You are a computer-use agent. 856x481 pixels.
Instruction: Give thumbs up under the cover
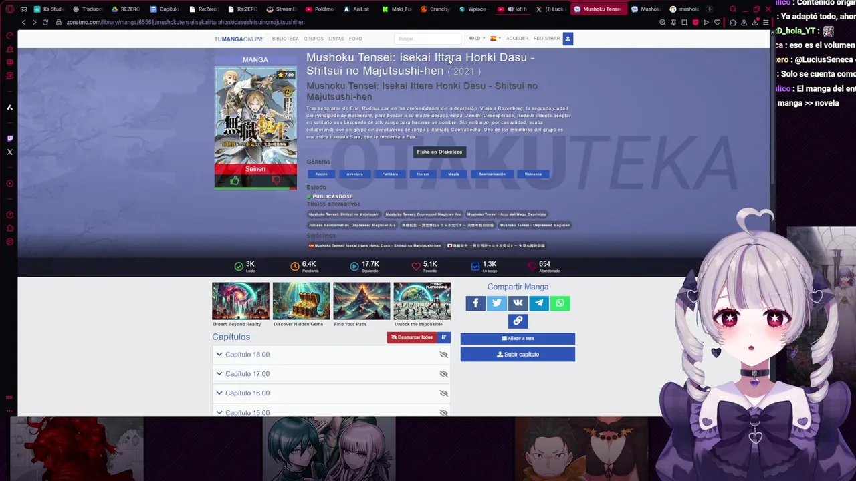pyautogui.click(x=235, y=181)
